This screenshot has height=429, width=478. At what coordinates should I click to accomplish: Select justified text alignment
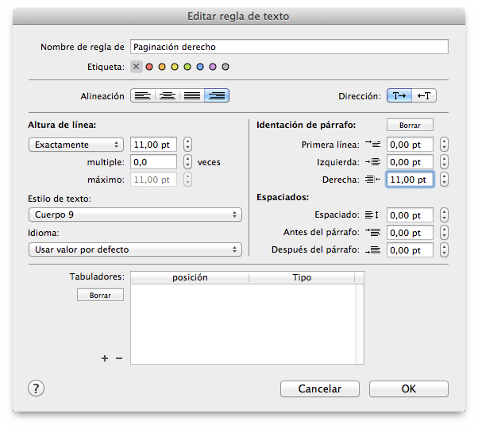191,96
